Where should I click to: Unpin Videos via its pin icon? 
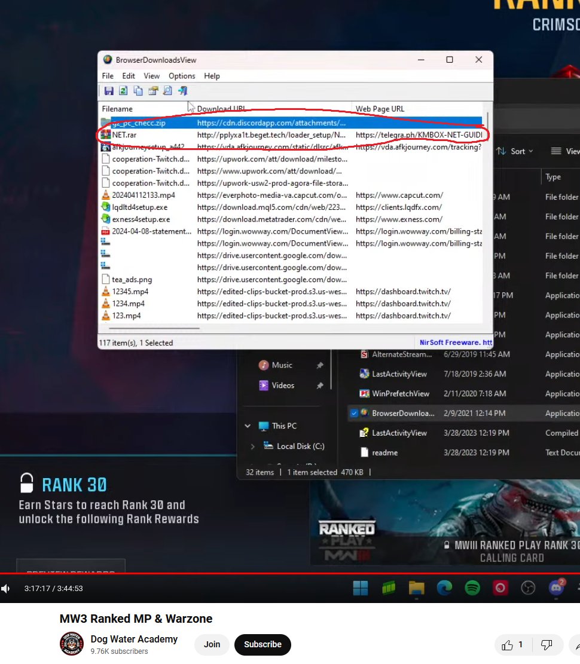320,385
